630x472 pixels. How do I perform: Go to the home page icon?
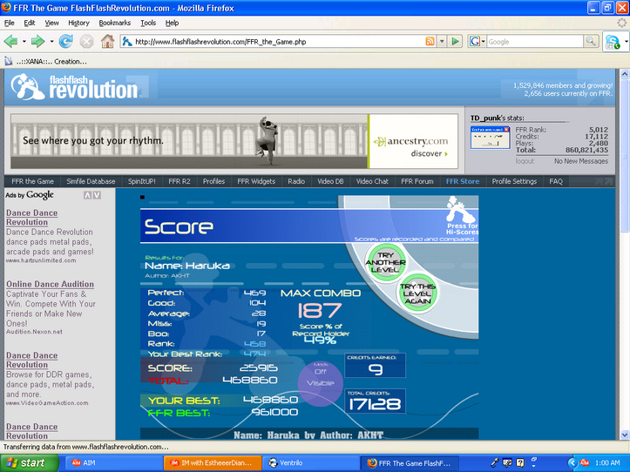click(x=107, y=42)
